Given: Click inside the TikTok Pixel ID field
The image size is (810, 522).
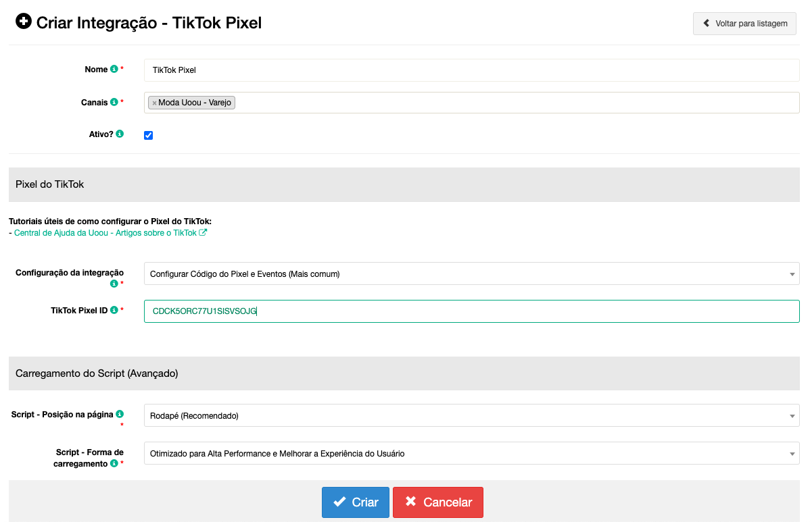Looking at the screenshot, I should tap(471, 311).
